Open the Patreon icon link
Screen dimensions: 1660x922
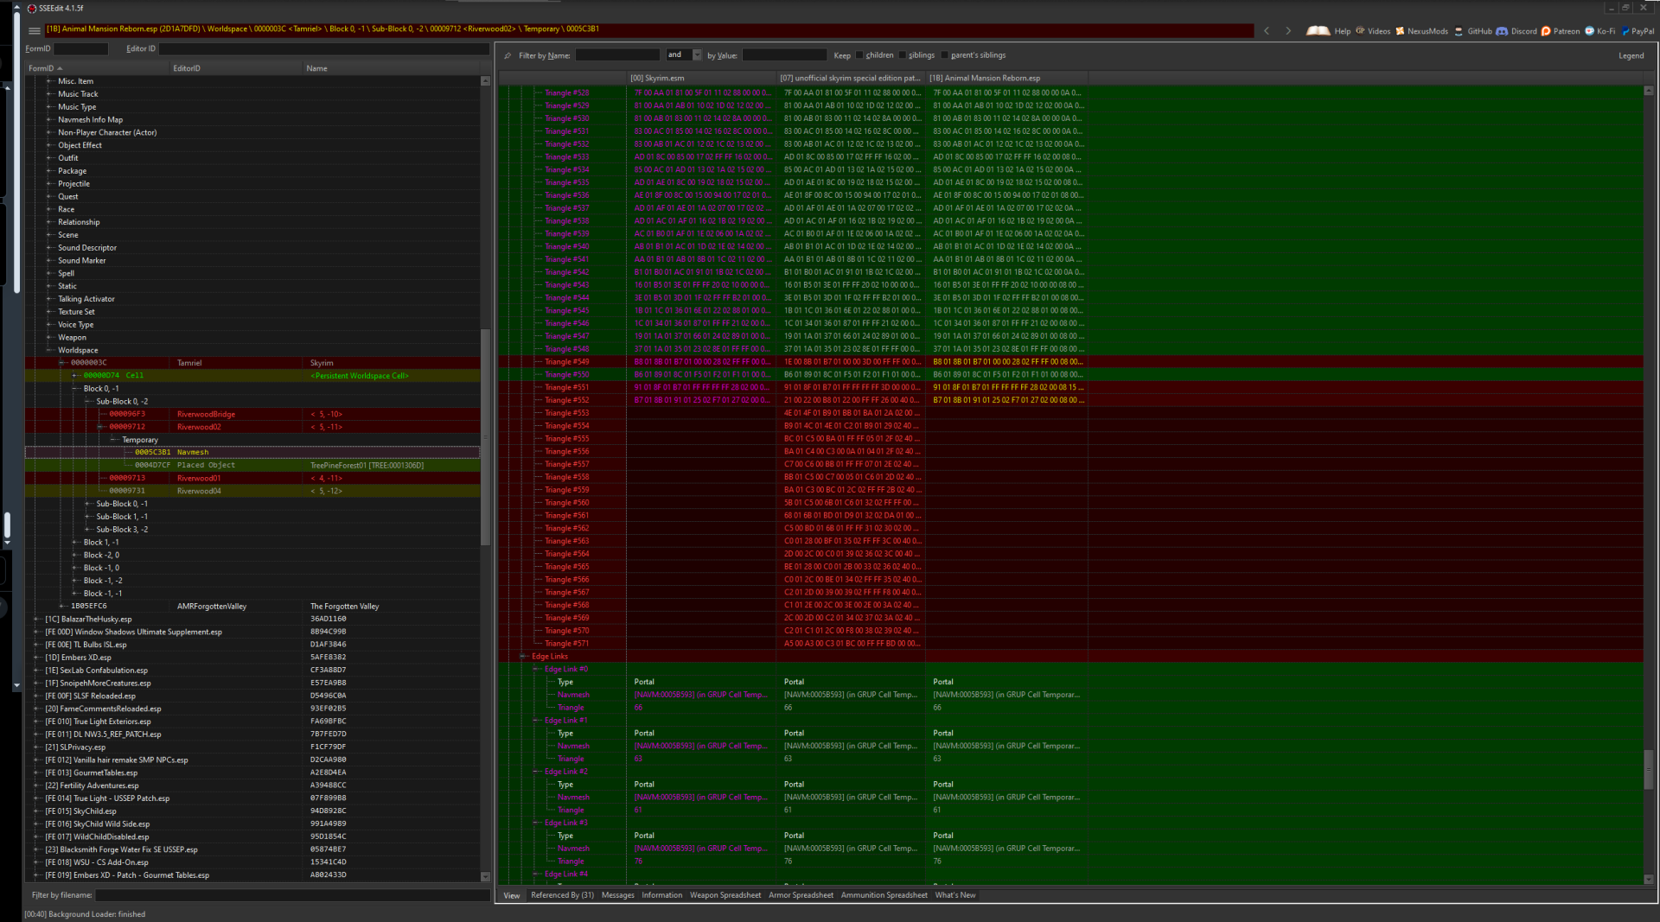(x=1546, y=31)
